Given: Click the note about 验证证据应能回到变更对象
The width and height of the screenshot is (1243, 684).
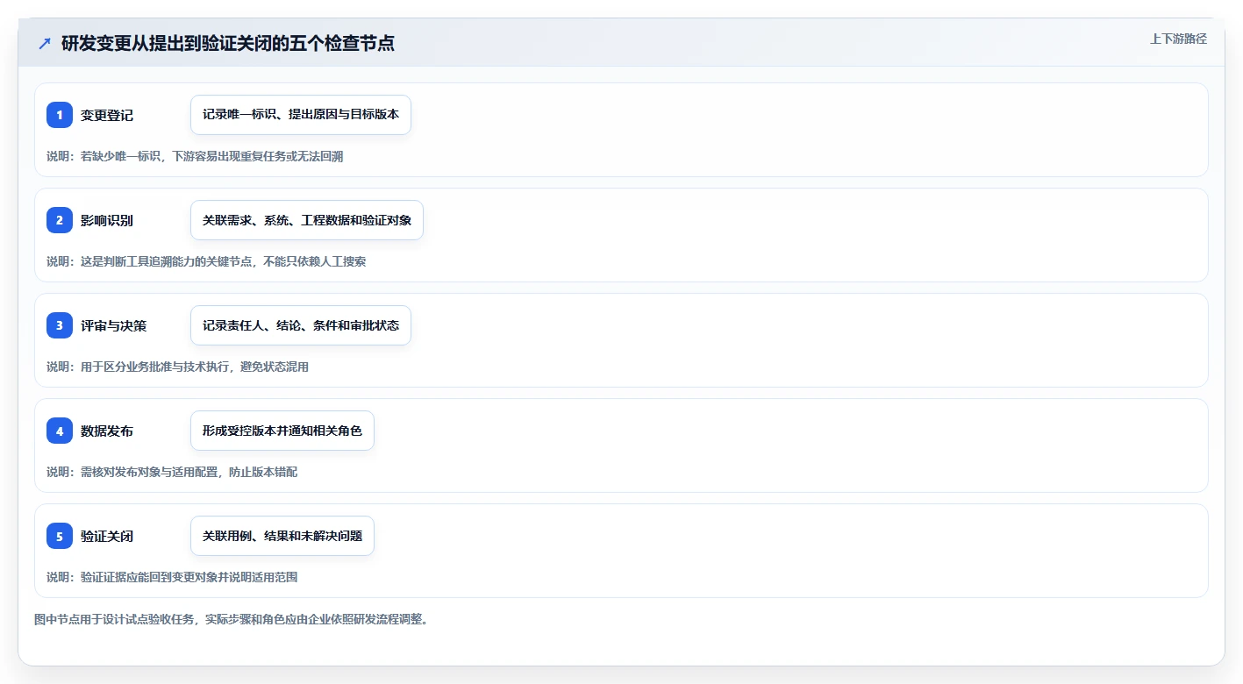Looking at the screenshot, I should click(172, 577).
